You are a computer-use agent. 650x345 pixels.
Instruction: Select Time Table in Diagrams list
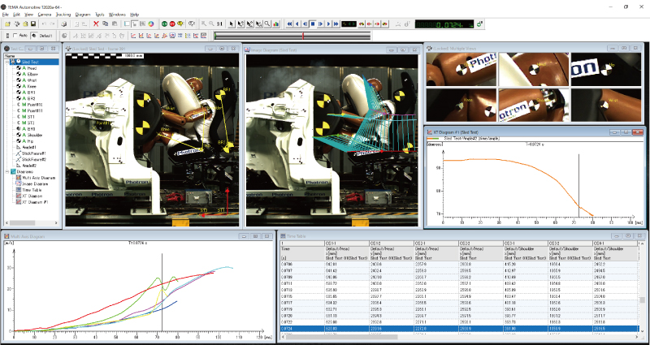click(30, 189)
